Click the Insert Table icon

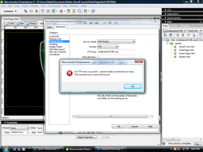[x=43, y=11]
